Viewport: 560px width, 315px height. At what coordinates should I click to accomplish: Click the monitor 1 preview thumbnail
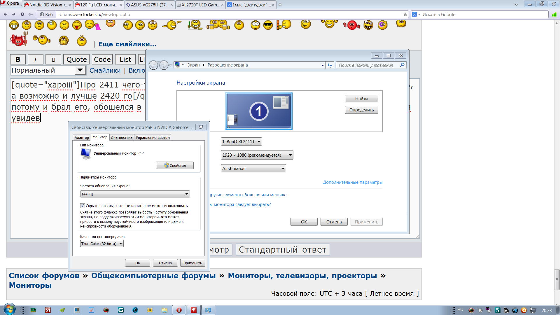coord(259,111)
